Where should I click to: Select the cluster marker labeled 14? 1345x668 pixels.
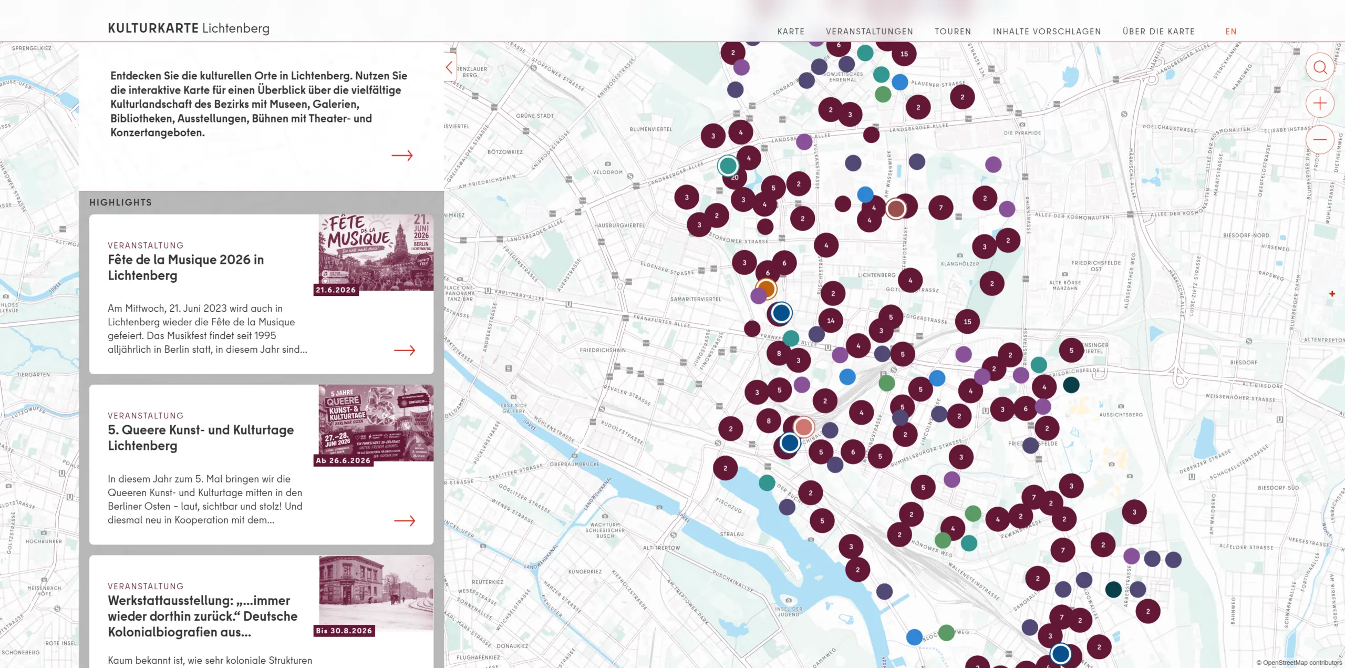click(831, 321)
